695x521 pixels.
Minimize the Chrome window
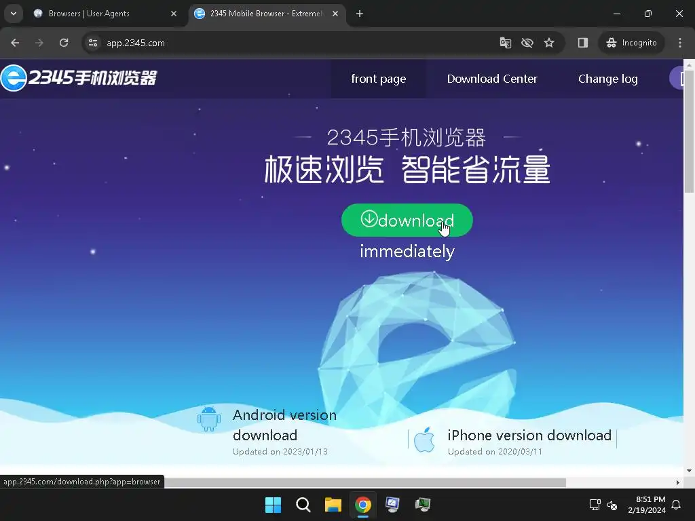pos(616,14)
